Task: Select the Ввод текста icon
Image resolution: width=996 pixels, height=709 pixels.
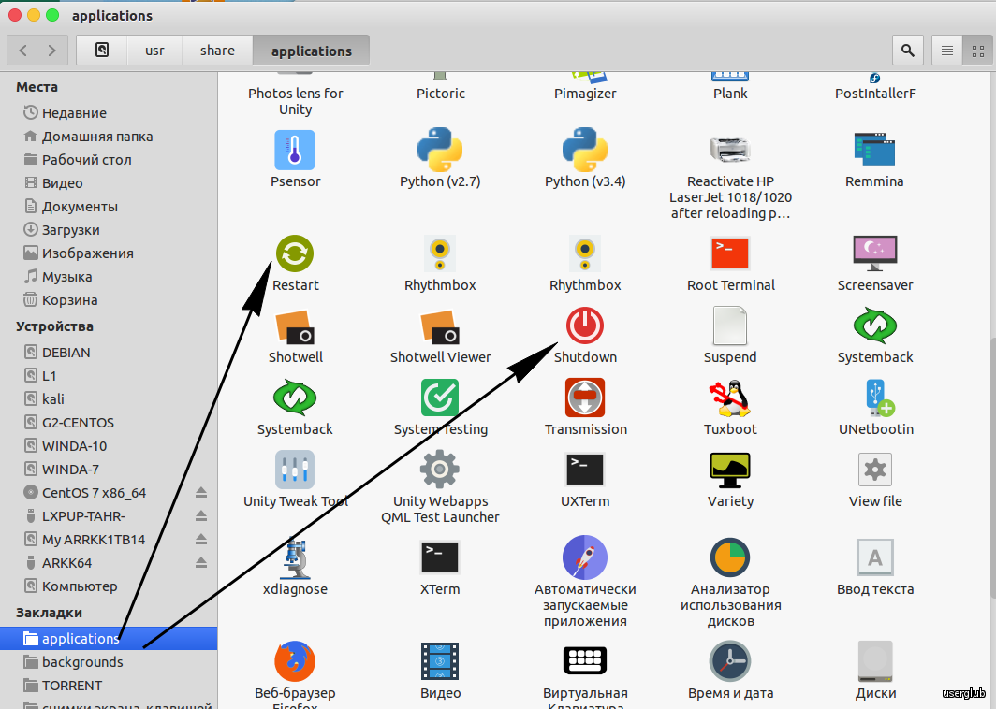Action: pyautogui.click(x=874, y=557)
